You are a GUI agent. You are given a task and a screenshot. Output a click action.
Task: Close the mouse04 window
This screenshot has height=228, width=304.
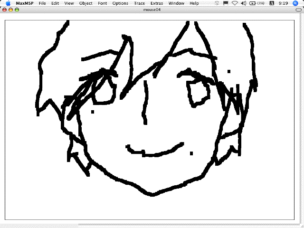pyautogui.click(x=4, y=9)
